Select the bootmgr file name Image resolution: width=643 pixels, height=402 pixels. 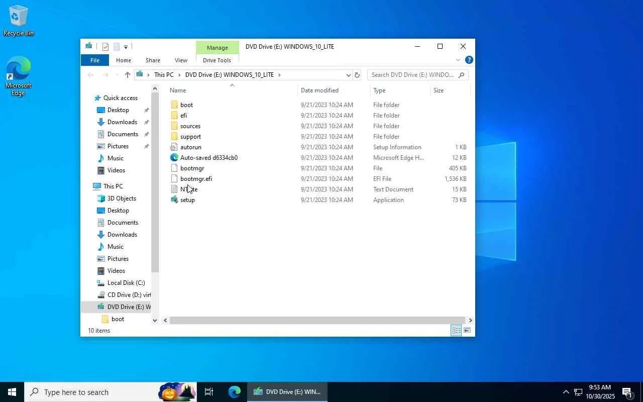[192, 168]
